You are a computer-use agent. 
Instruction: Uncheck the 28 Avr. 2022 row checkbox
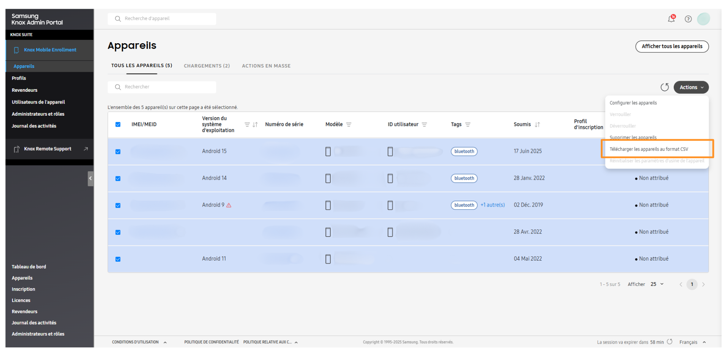pos(118,232)
